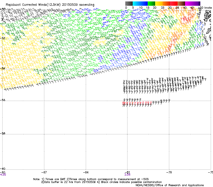The image size is (213, 187).
Task: Click the orange 25-30 knots legend swatch
Action: click(166, 3)
